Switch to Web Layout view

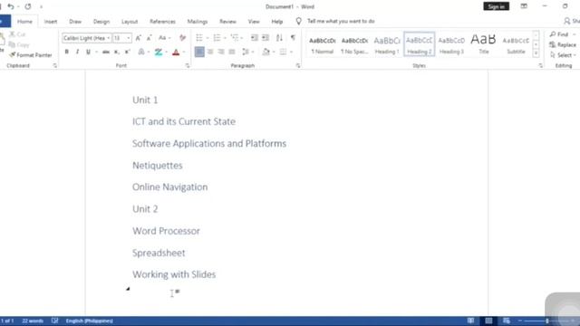pyautogui.click(x=507, y=321)
